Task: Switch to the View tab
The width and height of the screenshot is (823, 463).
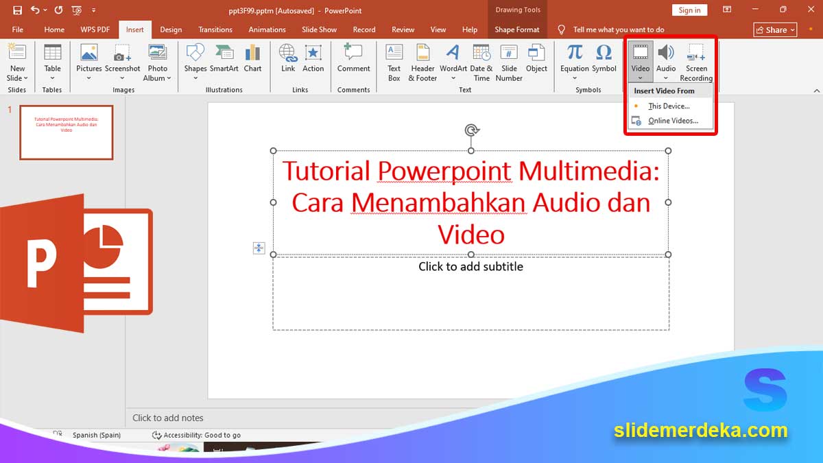Action: click(x=438, y=29)
